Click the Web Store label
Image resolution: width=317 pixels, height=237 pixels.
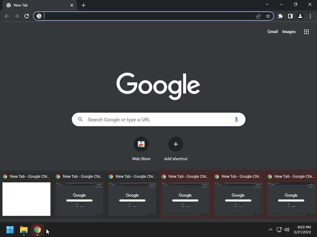click(141, 159)
